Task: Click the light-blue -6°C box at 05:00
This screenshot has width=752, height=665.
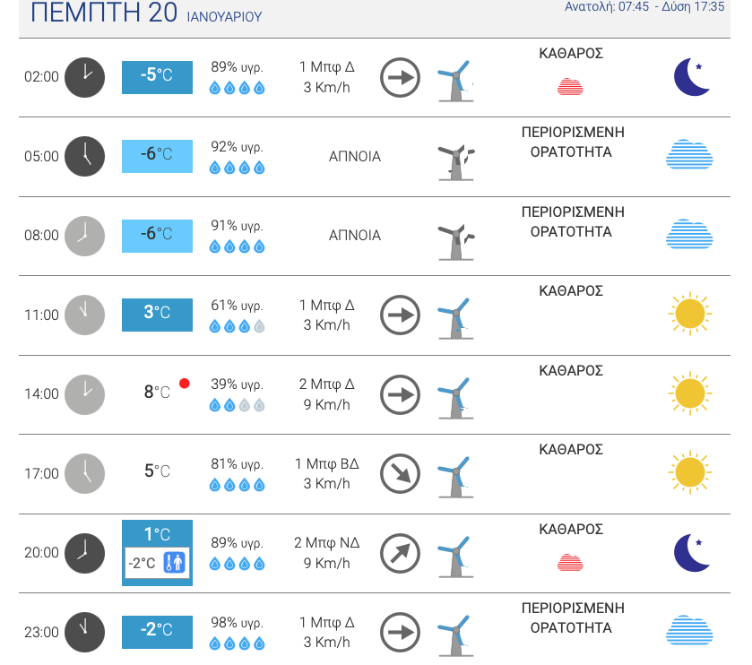Action: [157, 156]
